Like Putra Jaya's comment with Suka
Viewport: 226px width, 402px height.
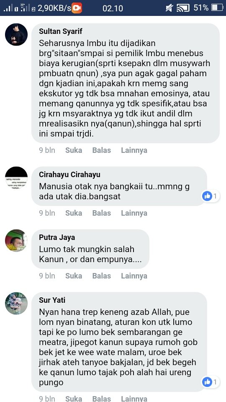coord(74,276)
